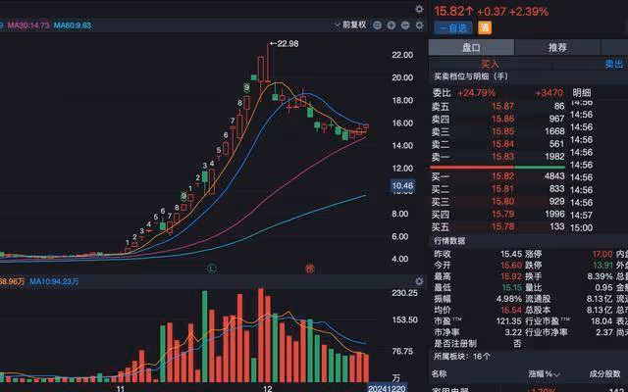Click the circled L marker below the chart
This screenshot has height=392, width=628.
pos(212,269)
